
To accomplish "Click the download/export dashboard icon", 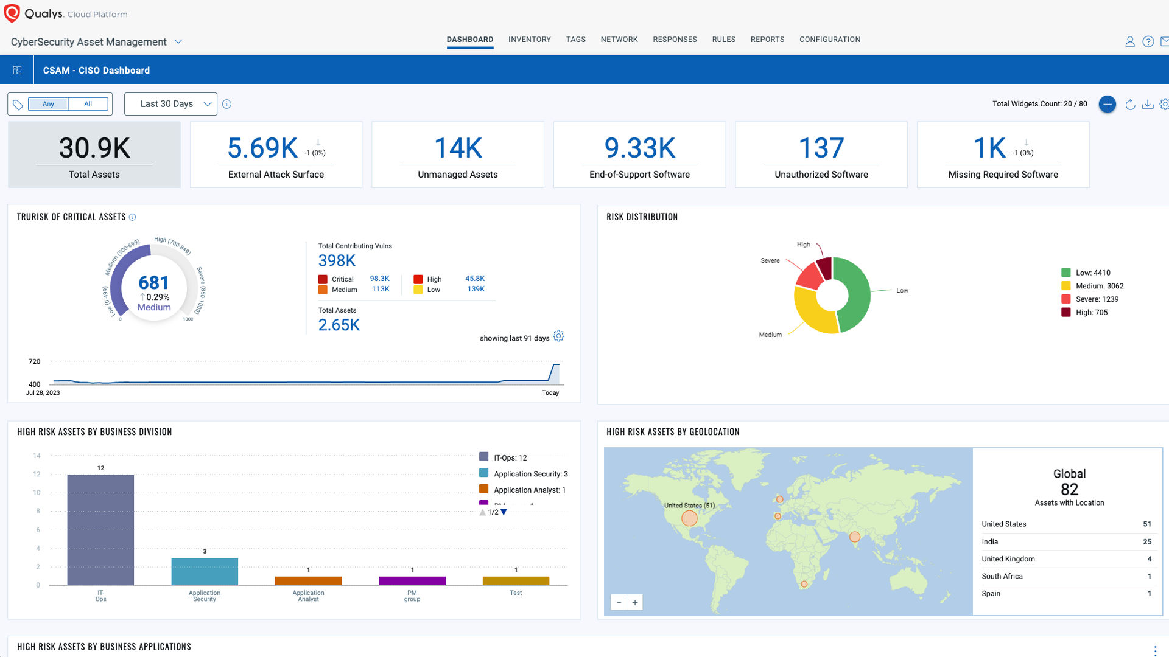I will (1146, 103).
